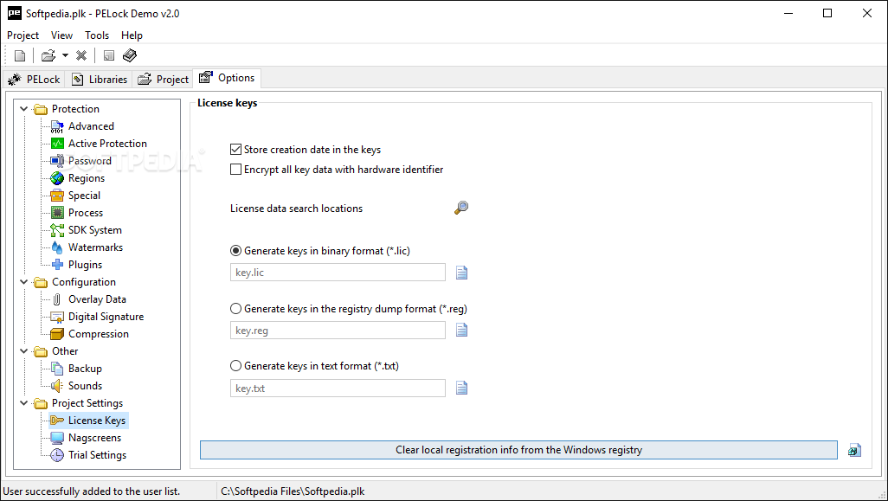This screenshot has height=501, width=888.
Task: Switch to the Libraries tab
Action: click(100, 80)
